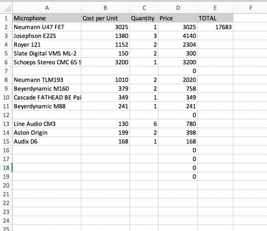Select the Neumann U47 FET cell
Viewport: 267px width, 231px height.
(x=47, y=27)
